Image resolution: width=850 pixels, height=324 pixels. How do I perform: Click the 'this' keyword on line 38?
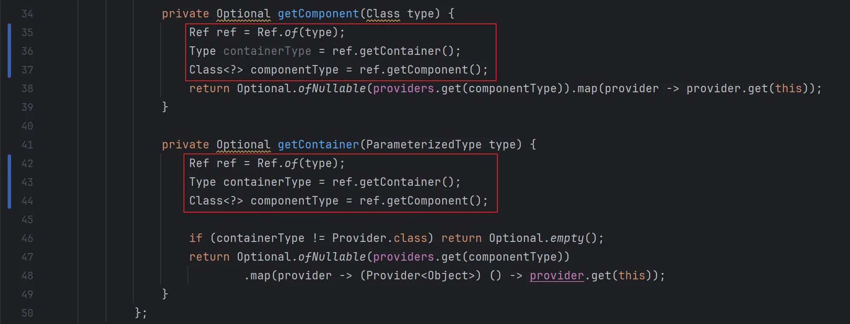point(788,89)
